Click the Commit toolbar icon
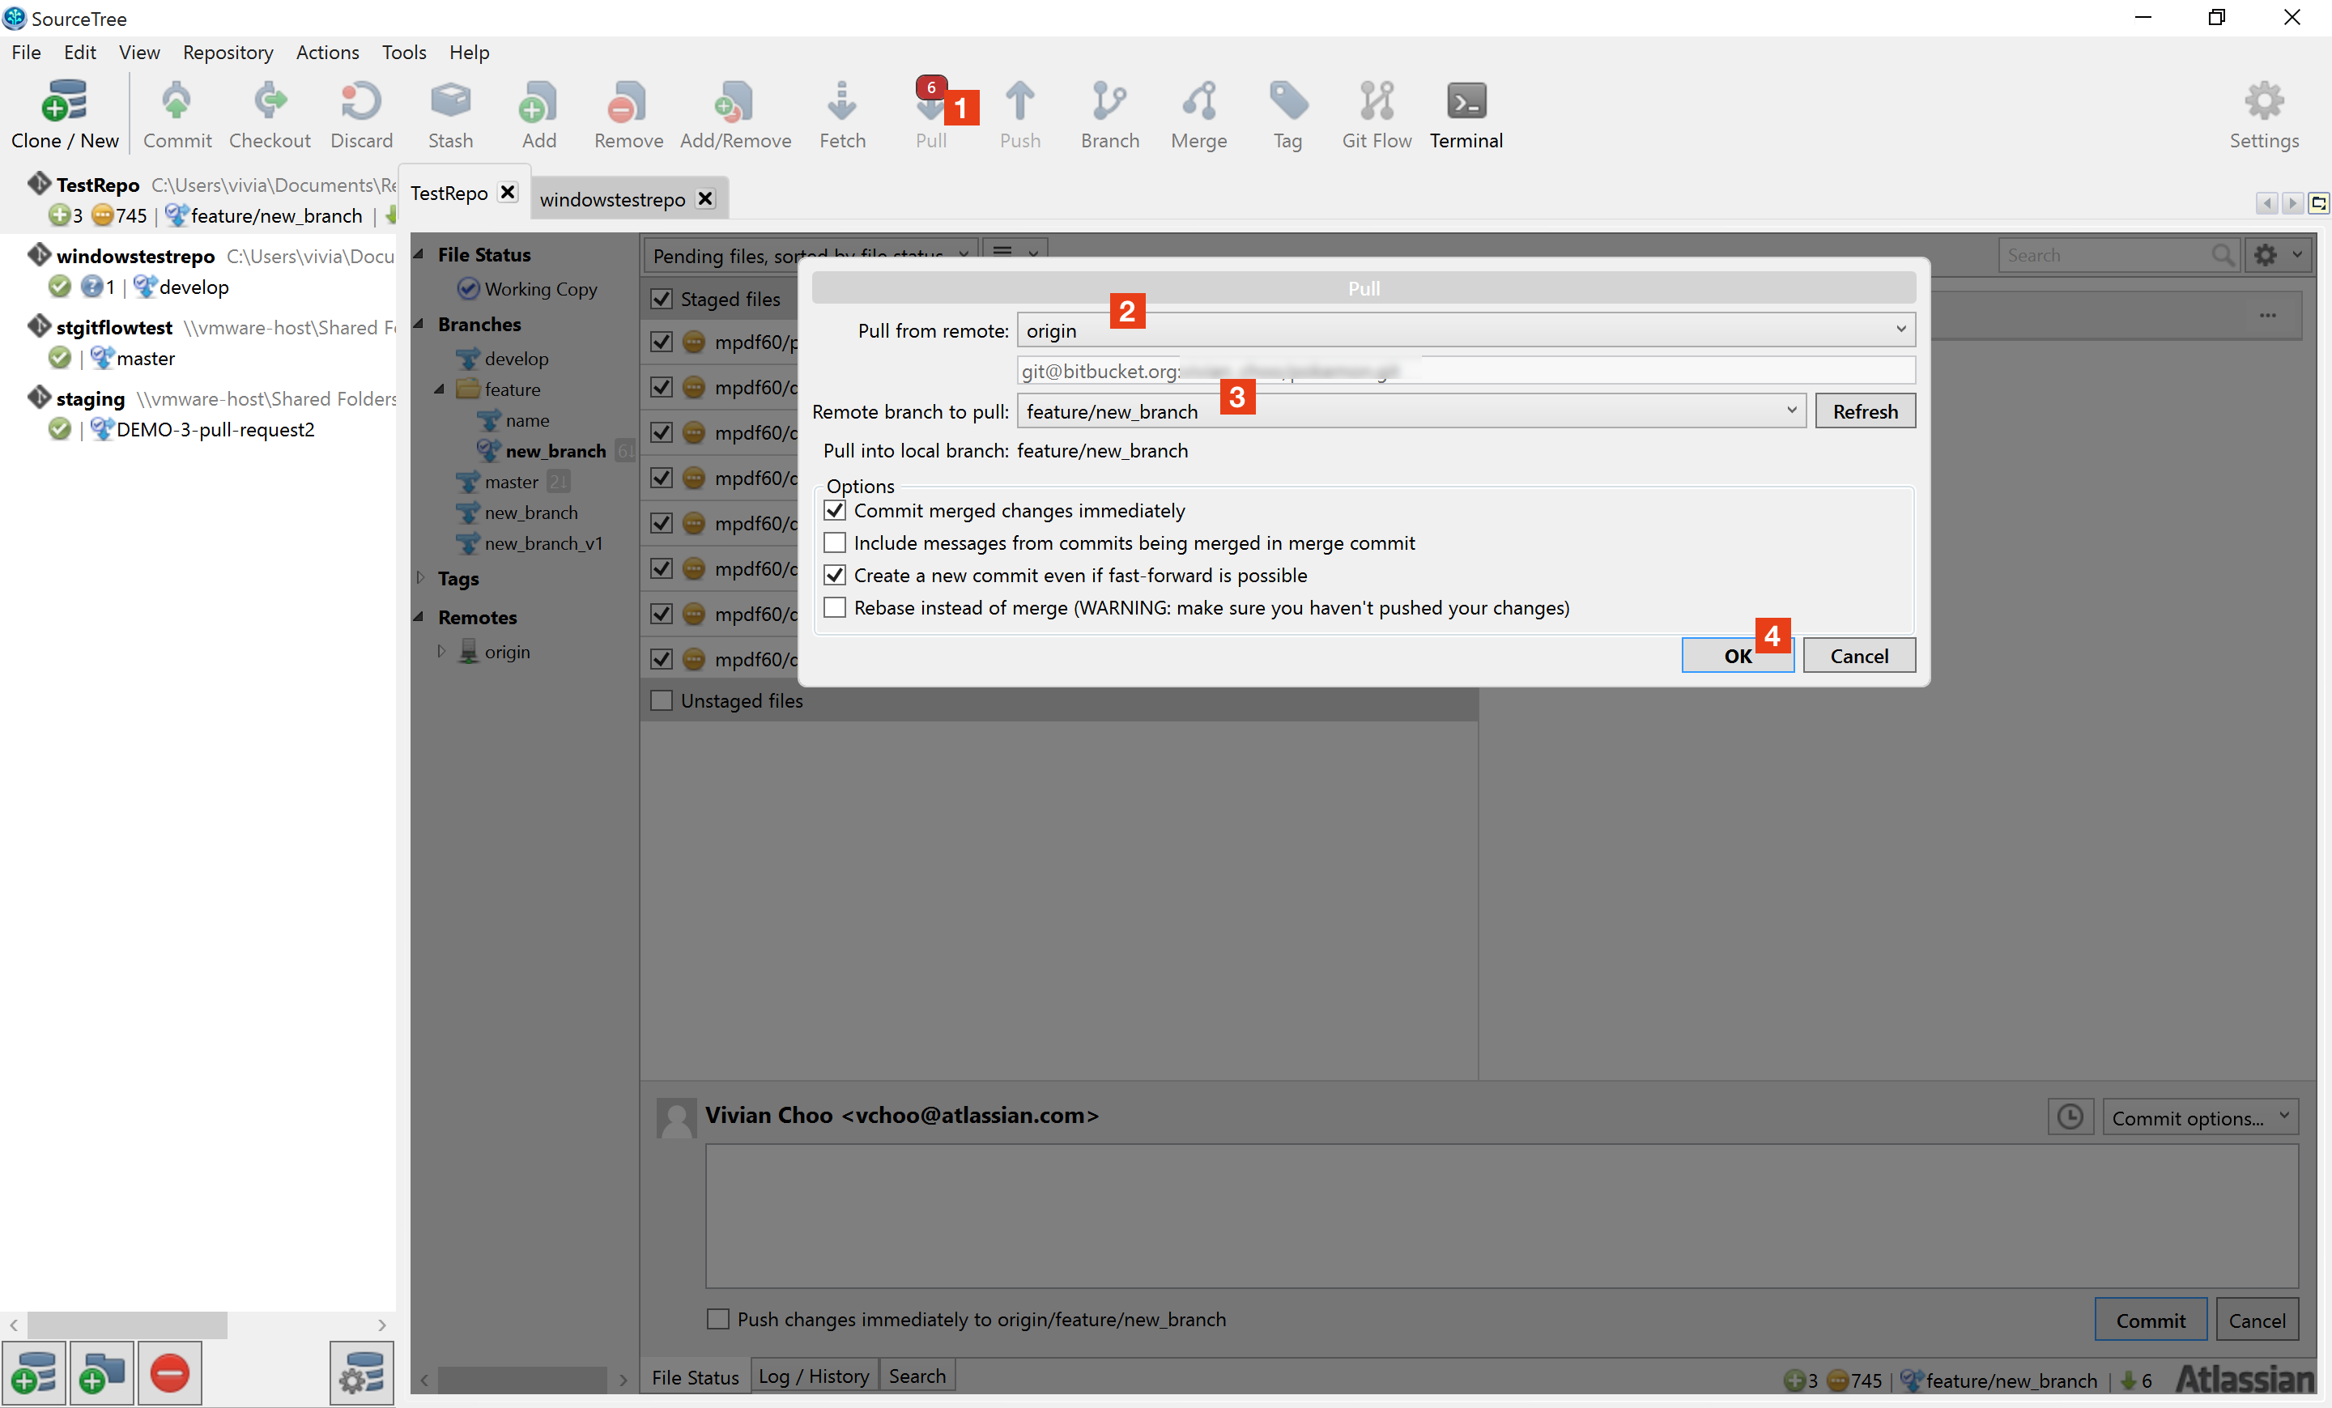 pos(176,101)
